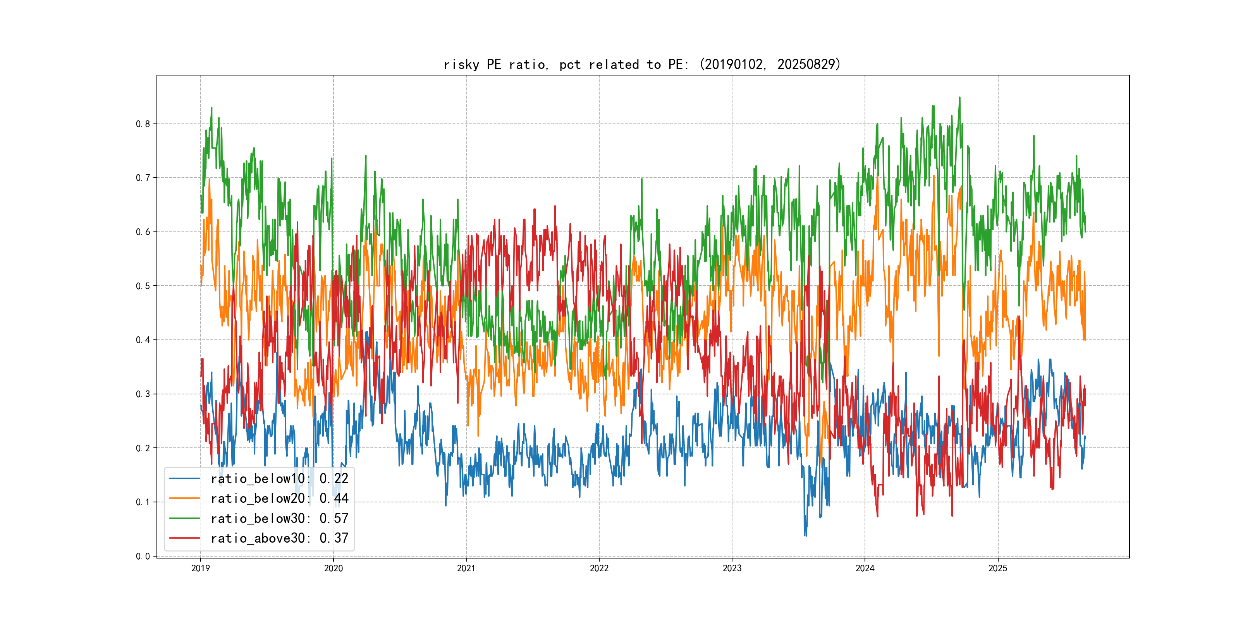The height and width of the screenshot is (627, 1255).
Task: Click the 0.5 y-axis tick label
Action: tap(143, 286)
